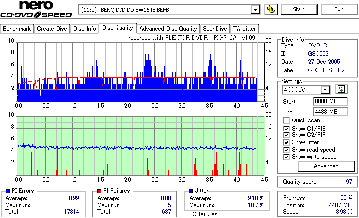Toggle the Show jitter checkbox
This screenshot has height=218, width=359.
tap(286, 142)
